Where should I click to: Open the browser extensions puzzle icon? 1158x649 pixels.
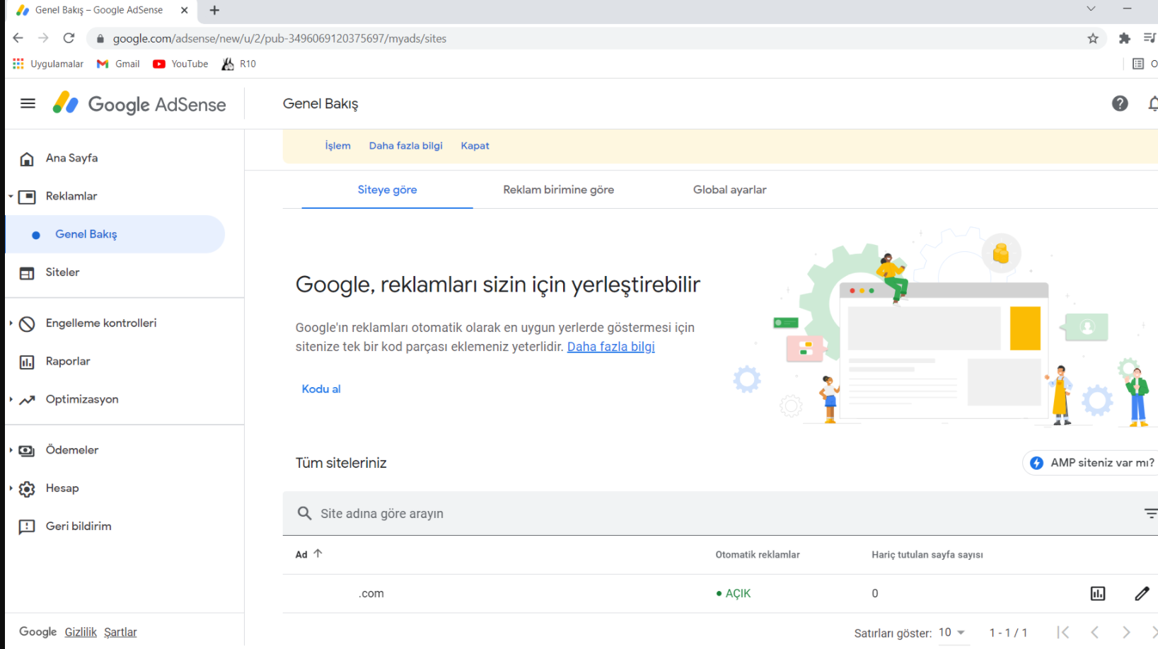[1124, 38]
